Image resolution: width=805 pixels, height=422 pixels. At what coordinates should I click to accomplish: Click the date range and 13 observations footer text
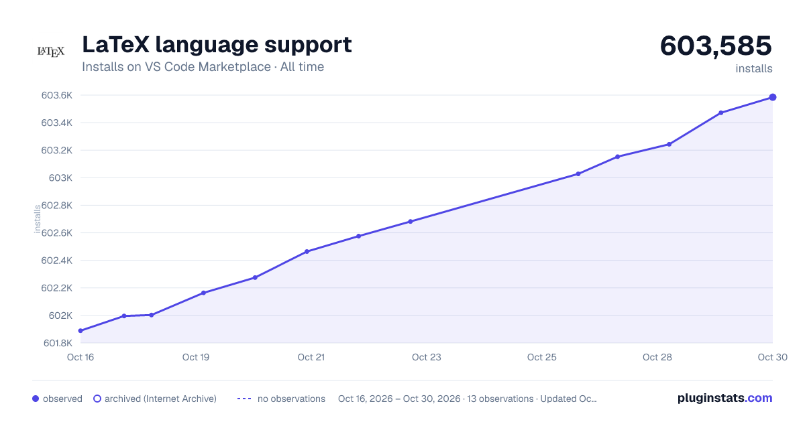pos(468,399)
